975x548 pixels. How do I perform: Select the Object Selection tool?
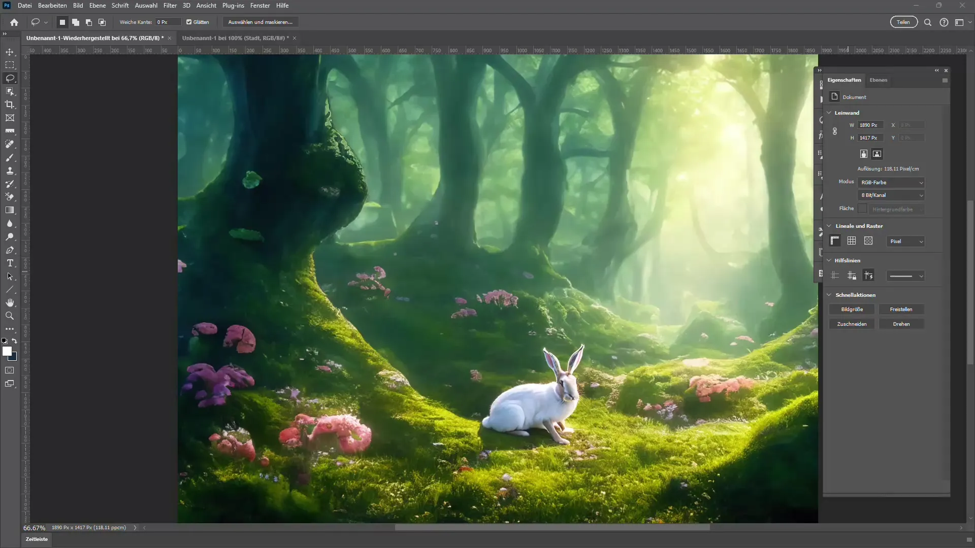pos(10,91)
